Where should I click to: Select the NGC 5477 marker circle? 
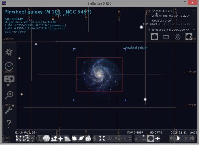(53, 19)
